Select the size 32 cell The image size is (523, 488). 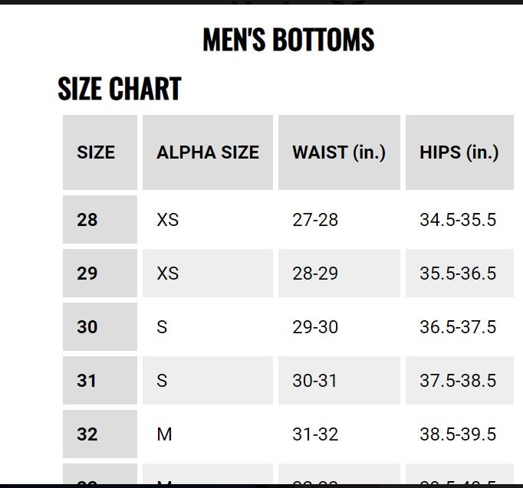point(87,434)
